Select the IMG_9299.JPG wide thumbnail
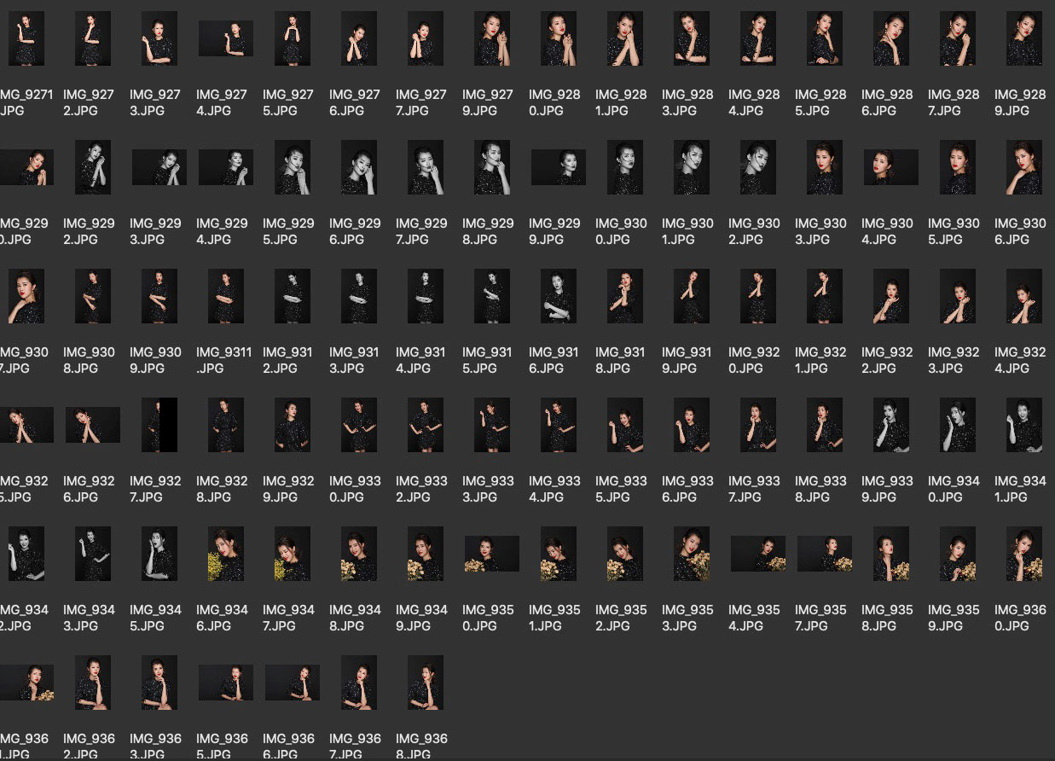This screenshot has height=761, width=1055. click(x=558, y=167)
